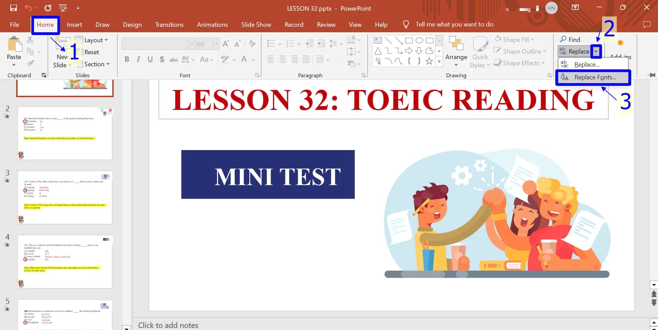Click the Cut scissors icon
The height and width of the screenshot is (330, 658).
point(30,39)
